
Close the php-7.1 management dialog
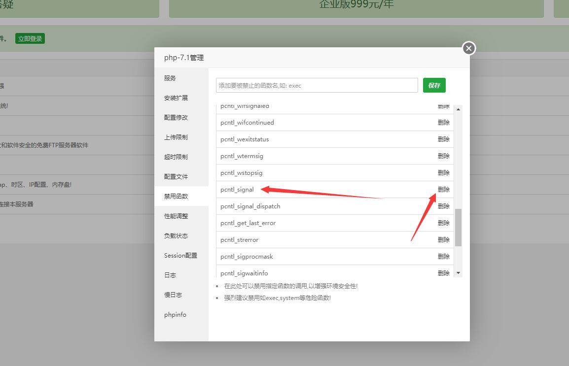point(468,48)
